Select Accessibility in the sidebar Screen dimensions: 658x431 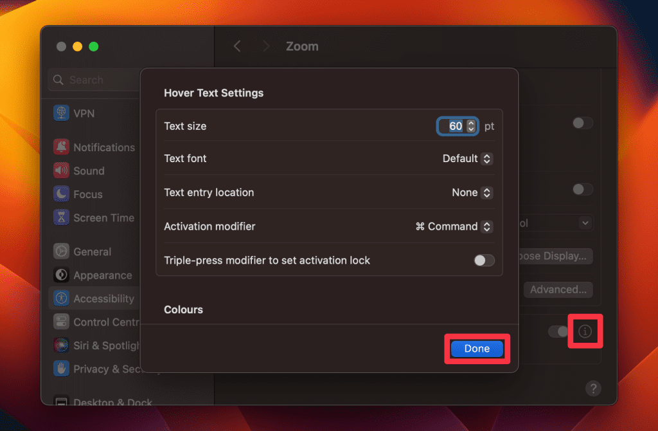click(103, 298)
